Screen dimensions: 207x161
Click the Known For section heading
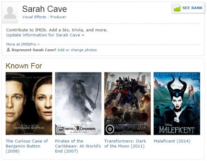[x=24, y=66]
